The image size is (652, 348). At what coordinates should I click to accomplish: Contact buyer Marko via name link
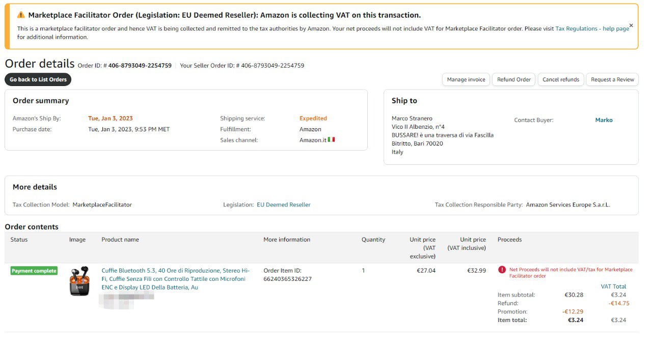coord(604,120)
